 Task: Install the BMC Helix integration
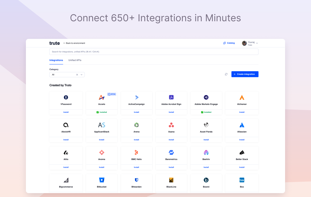(x=137, y=167)
